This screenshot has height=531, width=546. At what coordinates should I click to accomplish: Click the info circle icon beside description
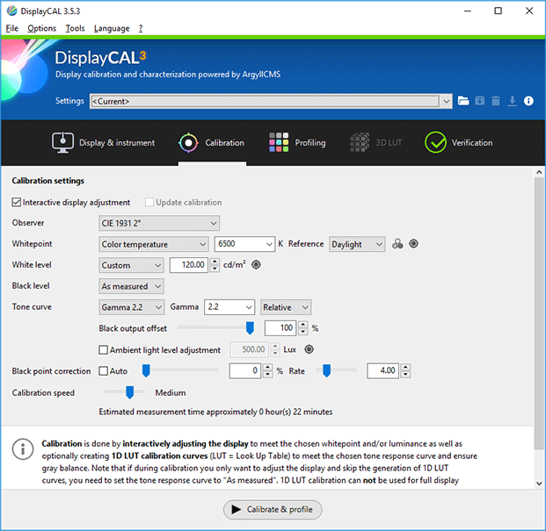23,448
